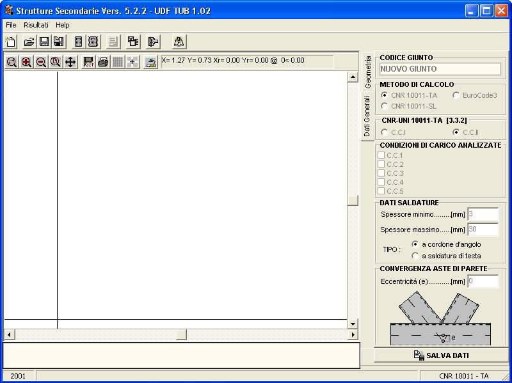Toggle the grid display icon
Image resolution: width=512 pixels, height=383 pixels.
click(118, 61)
